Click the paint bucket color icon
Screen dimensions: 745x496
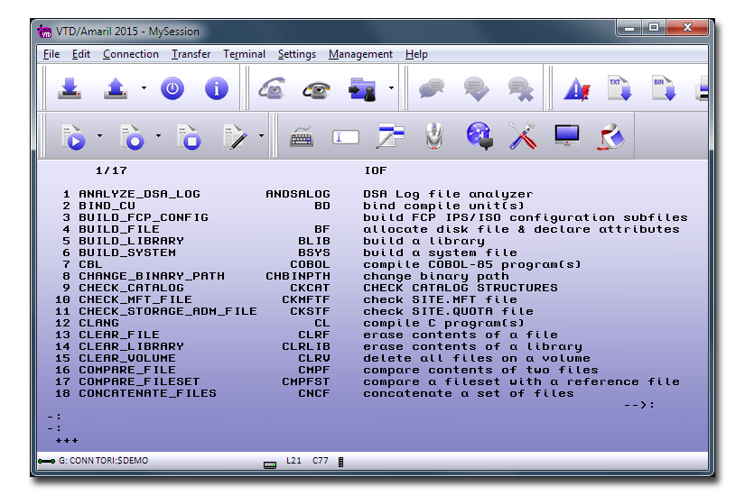click(x=610, y=137)
